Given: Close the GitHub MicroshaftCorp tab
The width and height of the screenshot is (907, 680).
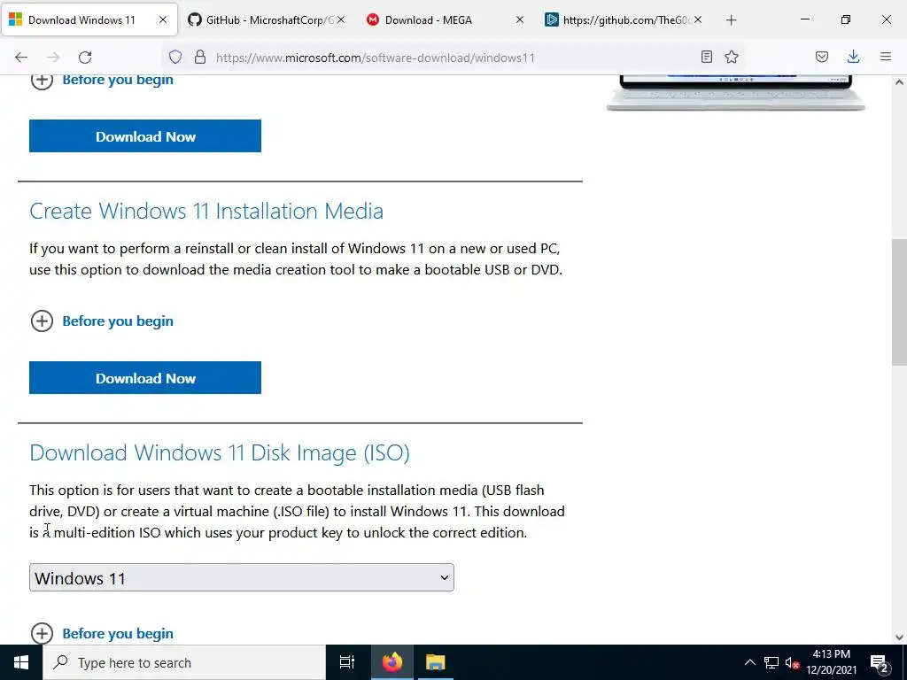Looking at the screenshot, I should click(x=341, y=19).
